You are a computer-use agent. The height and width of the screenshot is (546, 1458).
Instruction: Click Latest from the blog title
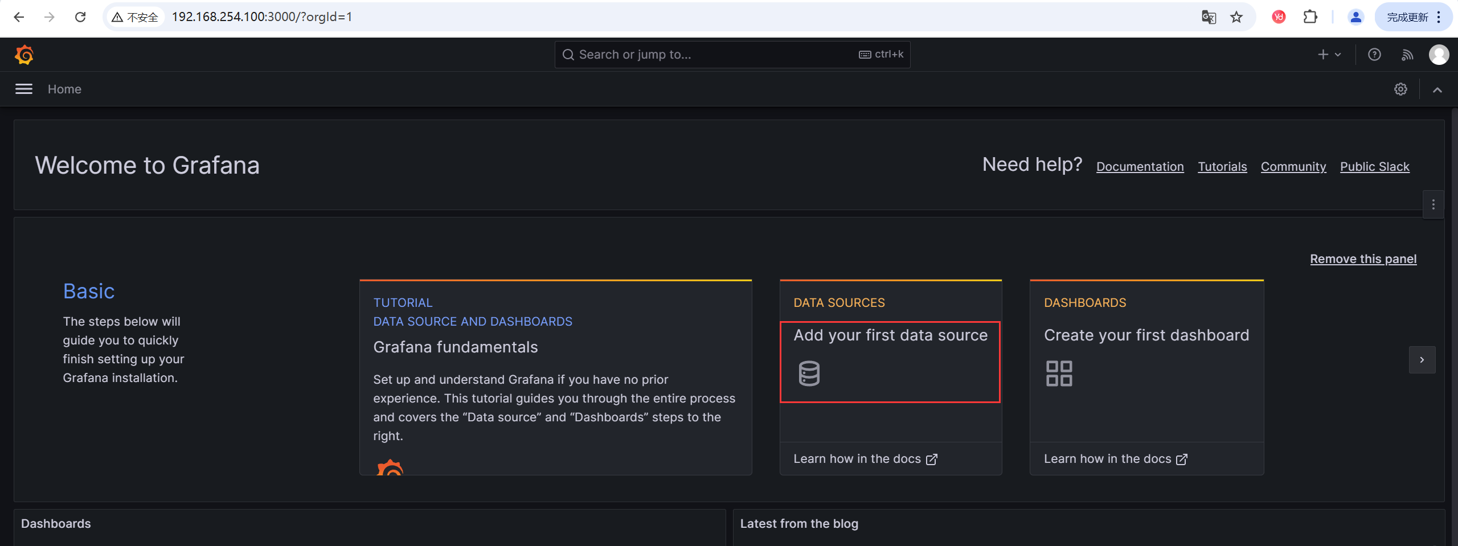(x=799, y=523)
